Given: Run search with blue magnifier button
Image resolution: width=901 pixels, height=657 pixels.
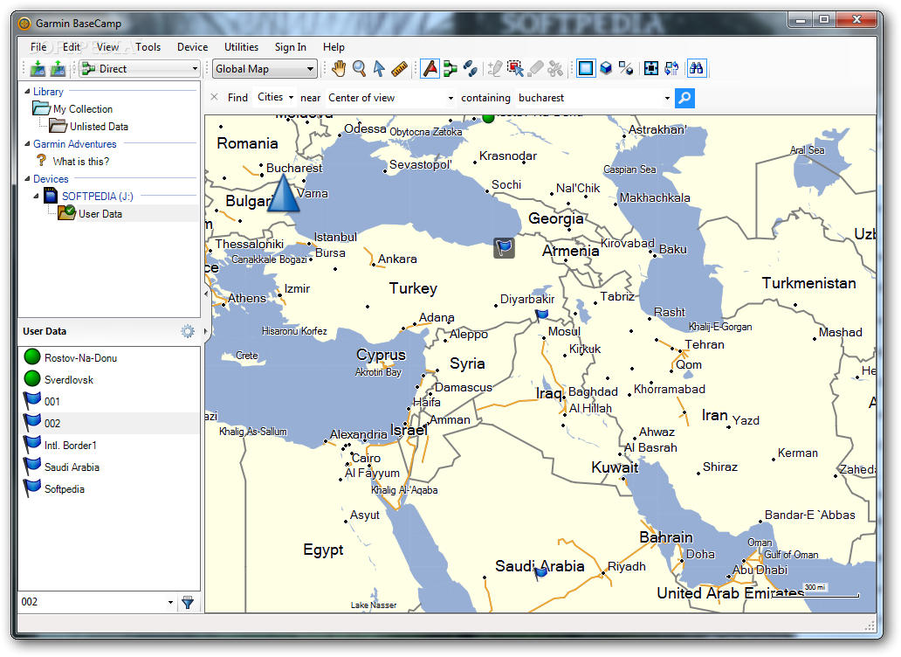Looking at the screenshot, I should coord(684,98).
